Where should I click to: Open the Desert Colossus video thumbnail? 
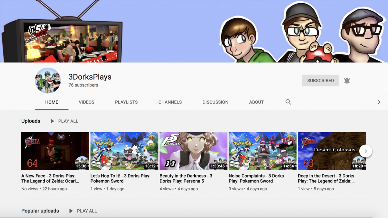point(331,151)
